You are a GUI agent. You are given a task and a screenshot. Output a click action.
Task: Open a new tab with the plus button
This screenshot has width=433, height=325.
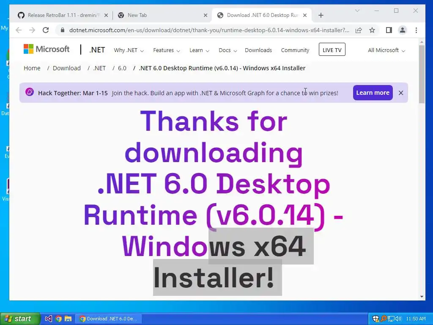pos(321,15)
